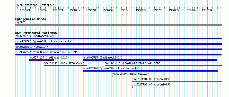Open the nsv4128287 (gnomADStructuralVariants) label
Image resolution: width=229 pixels, height=97 pixels.
point(133,63)
